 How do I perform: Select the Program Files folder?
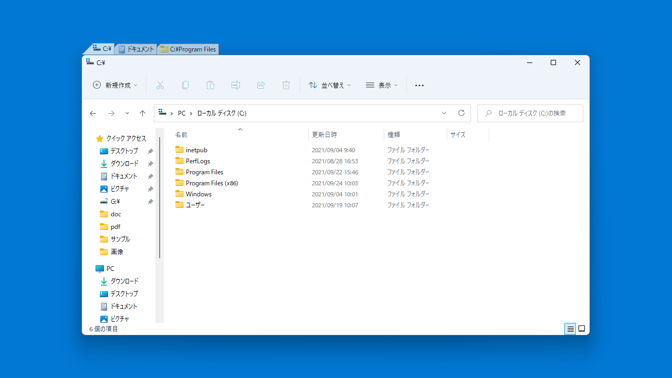(204, 172)
